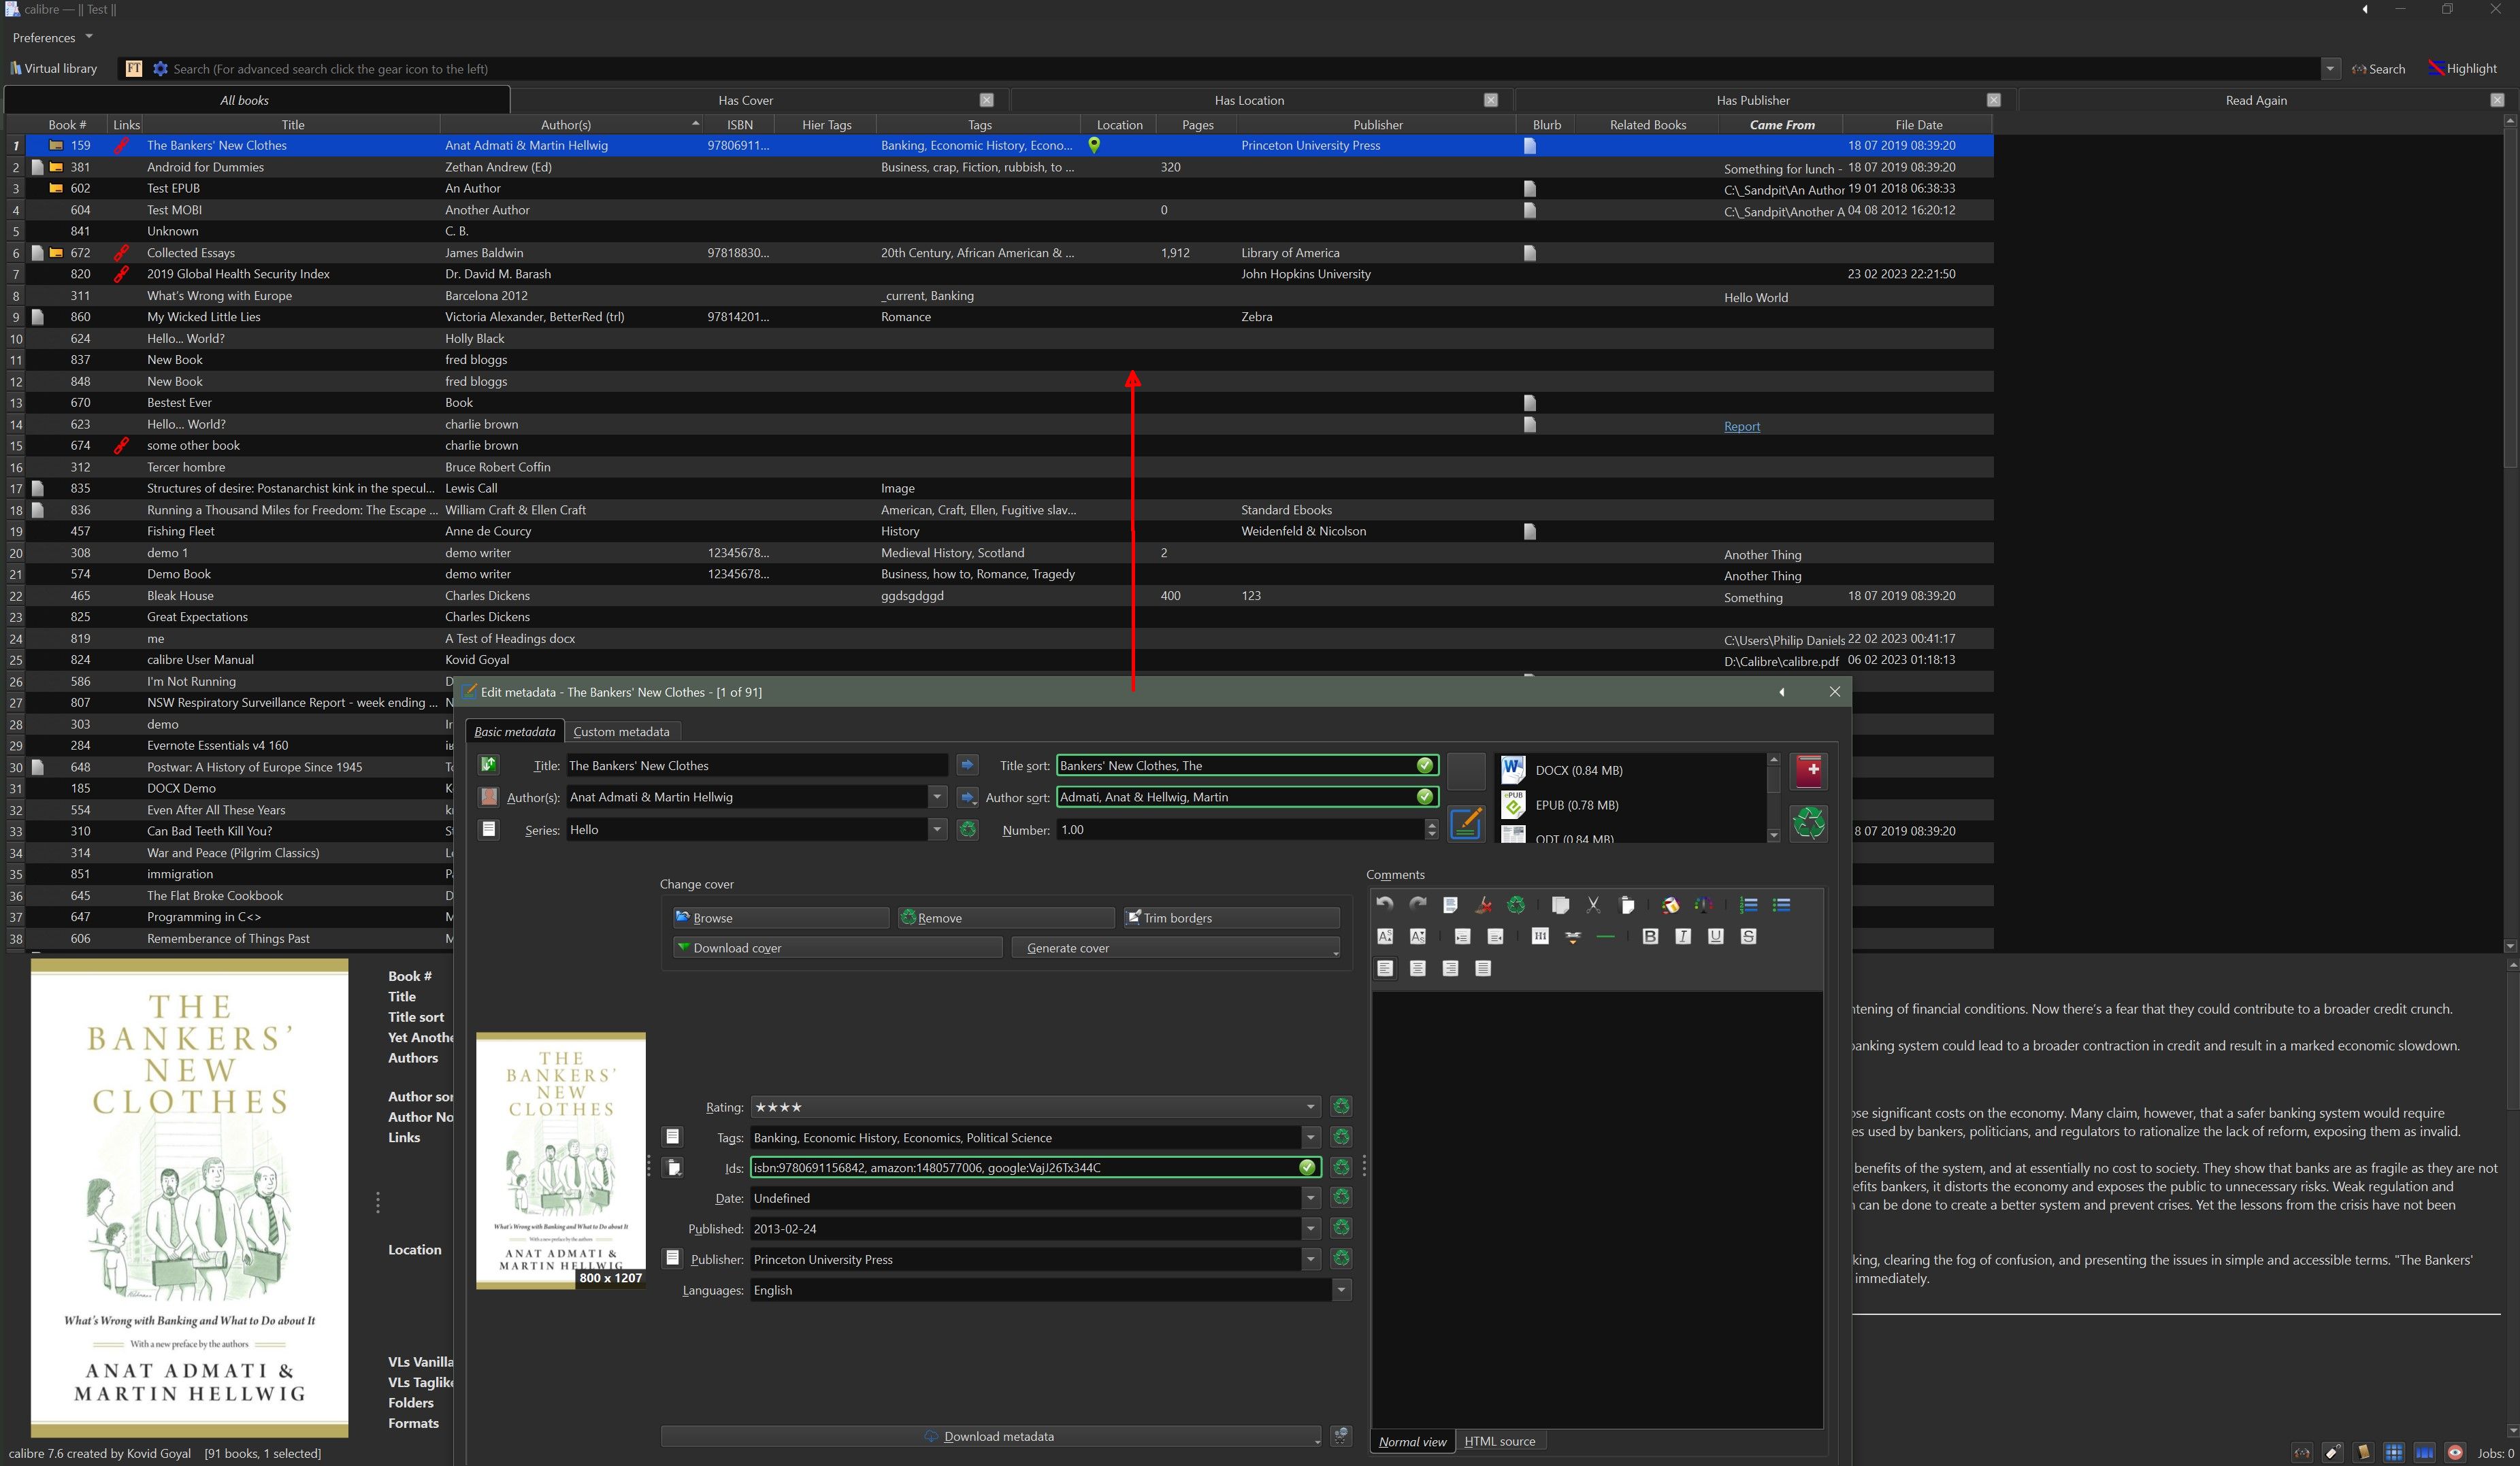This screenshot has width=2520, height=1466.
Task: Open the Series combo box dropdown
Action: tap(937, 829)
